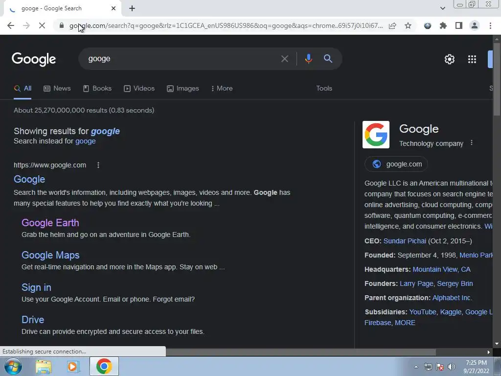
Task: Visit google.com button in knowledge panel
Action: click(x=396, y=164)
